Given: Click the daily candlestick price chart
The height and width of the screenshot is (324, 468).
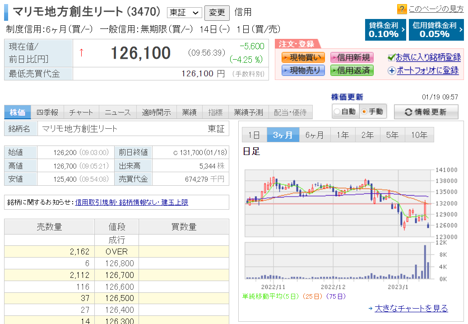Looking at the screenshot, I should pos(339,203).
